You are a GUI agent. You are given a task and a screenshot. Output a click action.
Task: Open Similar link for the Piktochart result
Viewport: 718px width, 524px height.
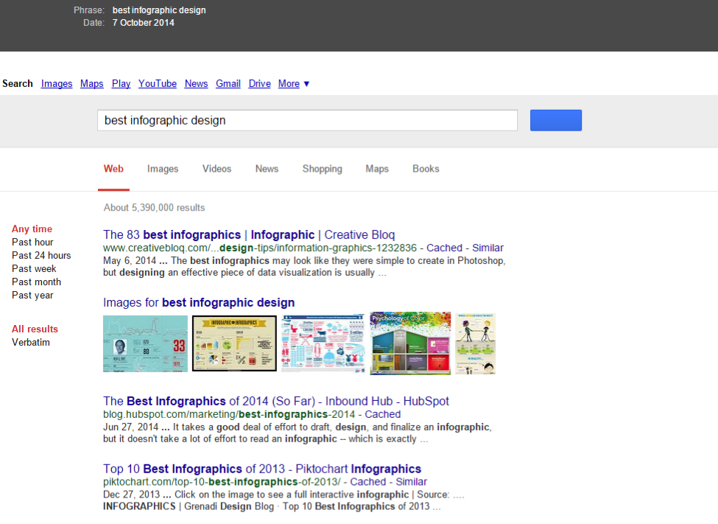411,482
